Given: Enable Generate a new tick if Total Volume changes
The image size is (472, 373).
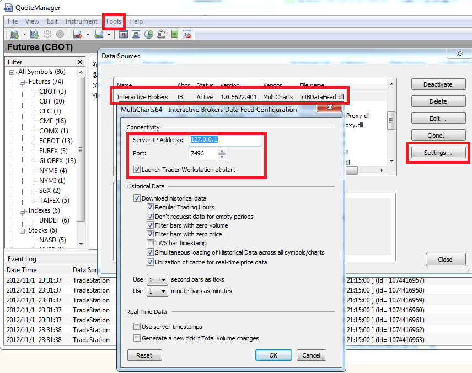Looking at the screenshot, I should [x=137, y=338].
